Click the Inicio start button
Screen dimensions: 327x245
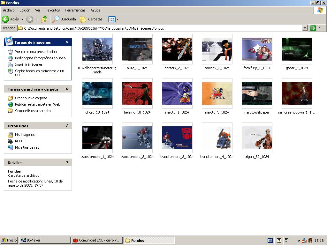(x=9, y=240)
